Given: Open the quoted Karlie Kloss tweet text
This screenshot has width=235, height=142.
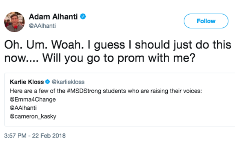Looking at the screenshot, I should point(106,104).
